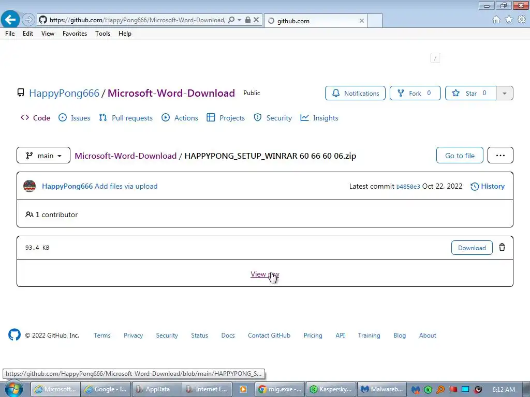Switch to the Projects tab
This screenshot has height=397, width=530.
226,118
